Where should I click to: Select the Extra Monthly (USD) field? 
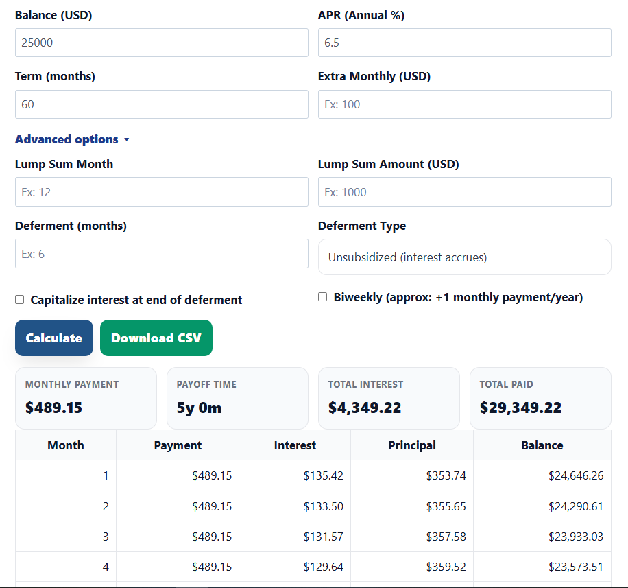point(464,104)
